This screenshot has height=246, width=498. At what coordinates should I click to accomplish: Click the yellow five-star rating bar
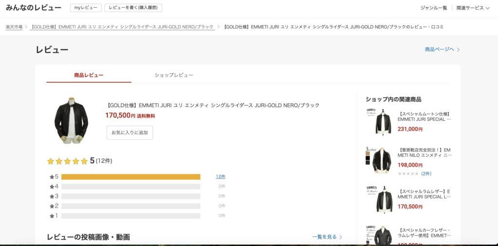pyautogui.click(x=131, y=177)
